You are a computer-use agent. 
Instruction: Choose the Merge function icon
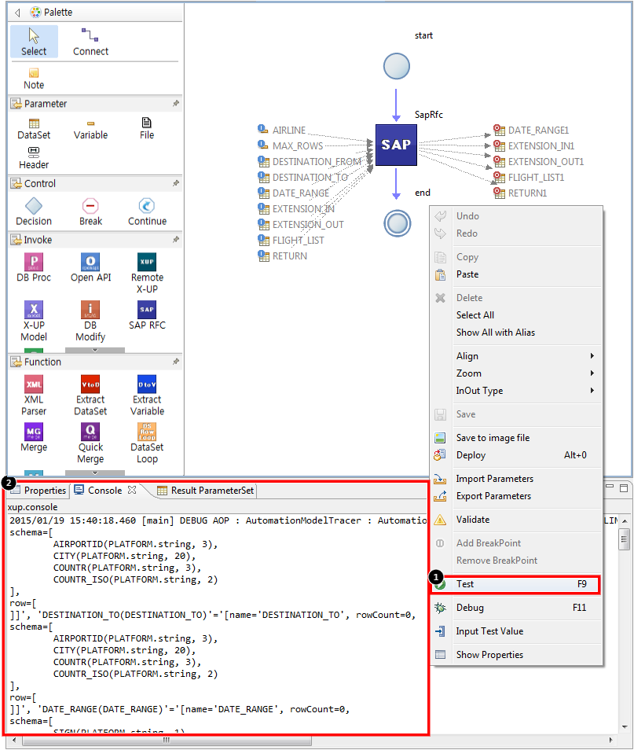pos(34,437)
